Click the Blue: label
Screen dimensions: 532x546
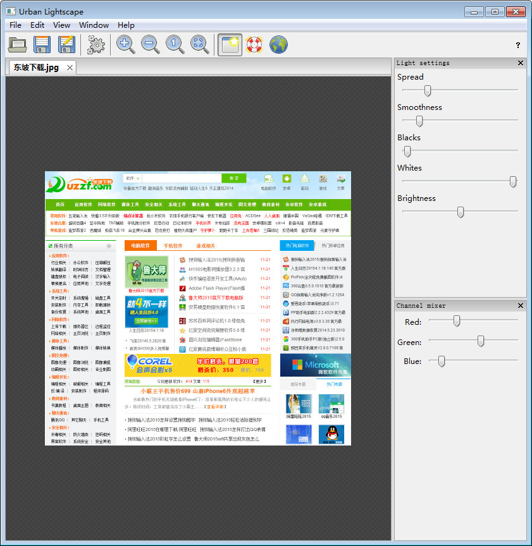click(412, 361)
